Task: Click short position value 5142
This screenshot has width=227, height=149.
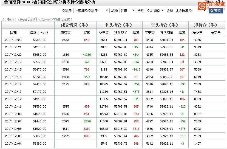Action: 149,144
